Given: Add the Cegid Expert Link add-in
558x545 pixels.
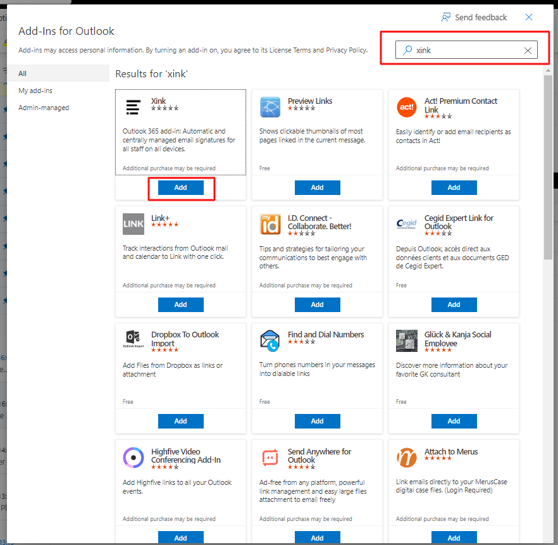Looking at the screenshot, I should (454, 304).
